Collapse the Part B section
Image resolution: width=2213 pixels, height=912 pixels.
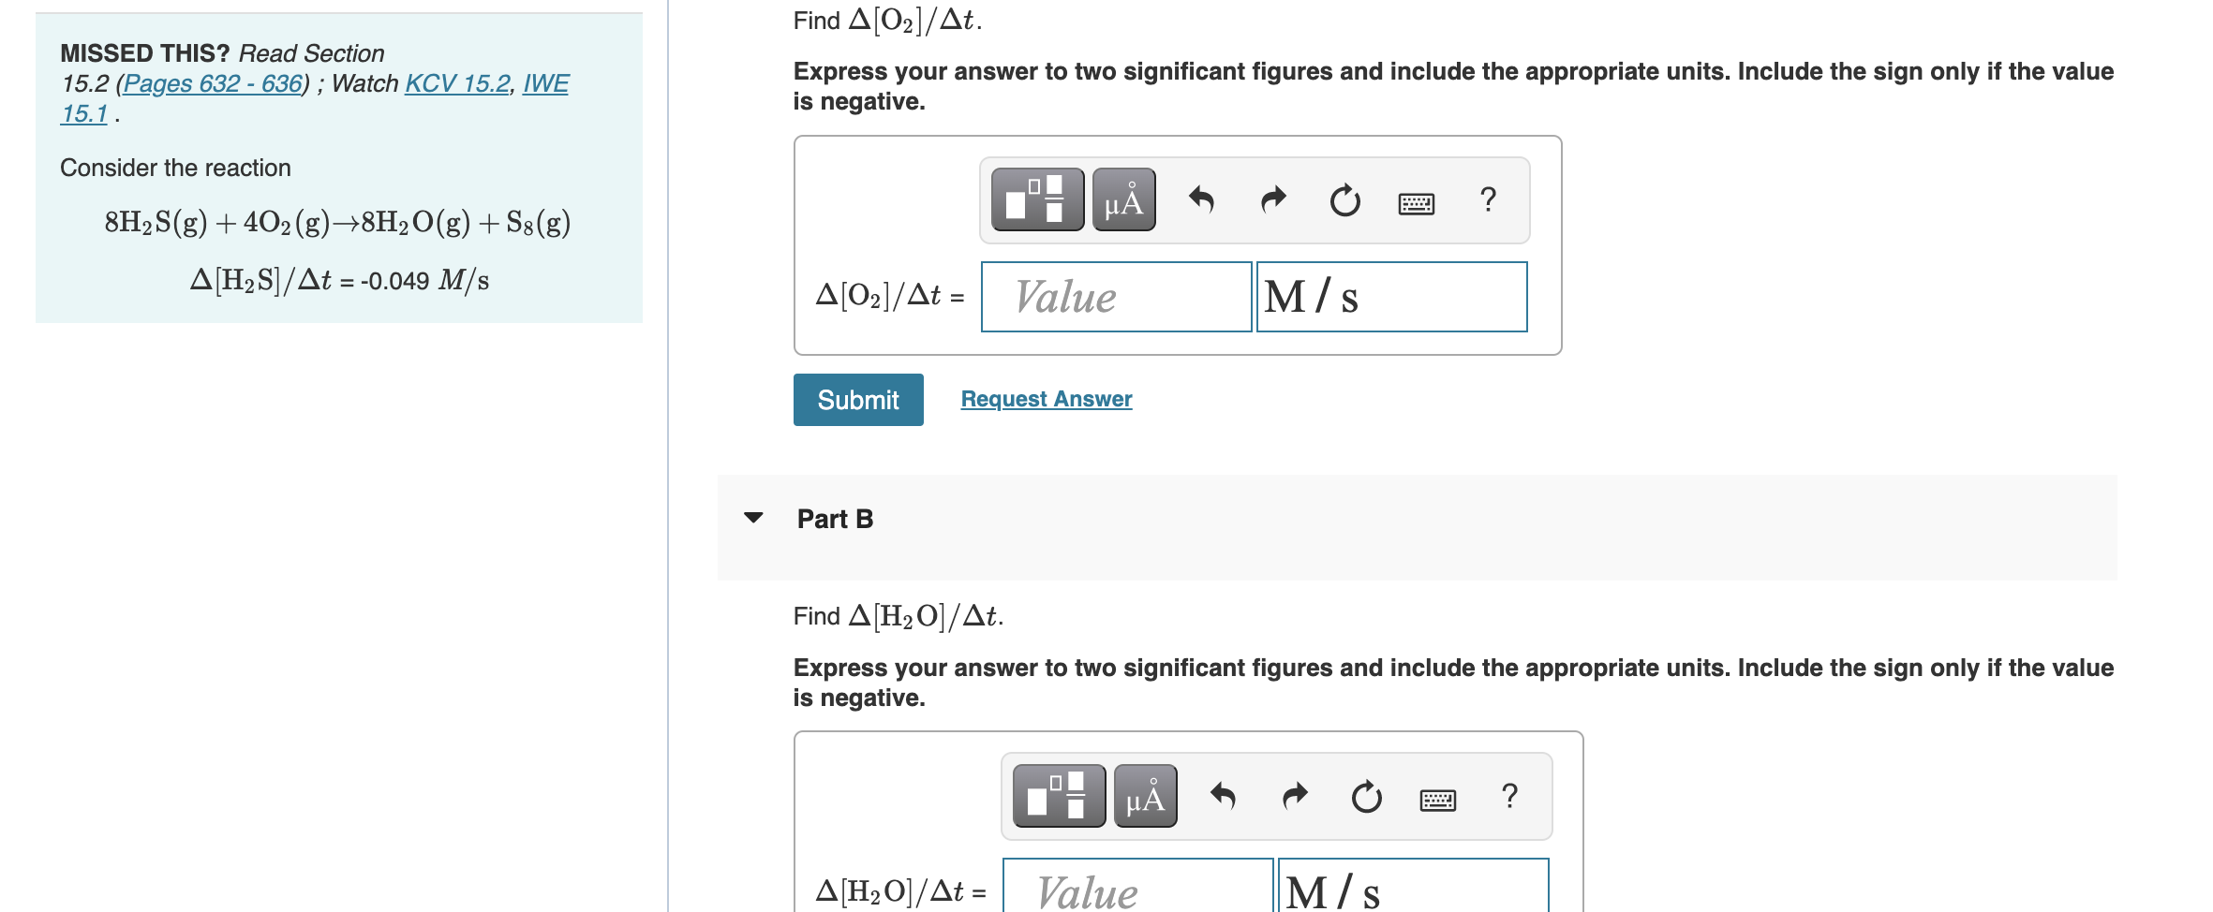753,518
